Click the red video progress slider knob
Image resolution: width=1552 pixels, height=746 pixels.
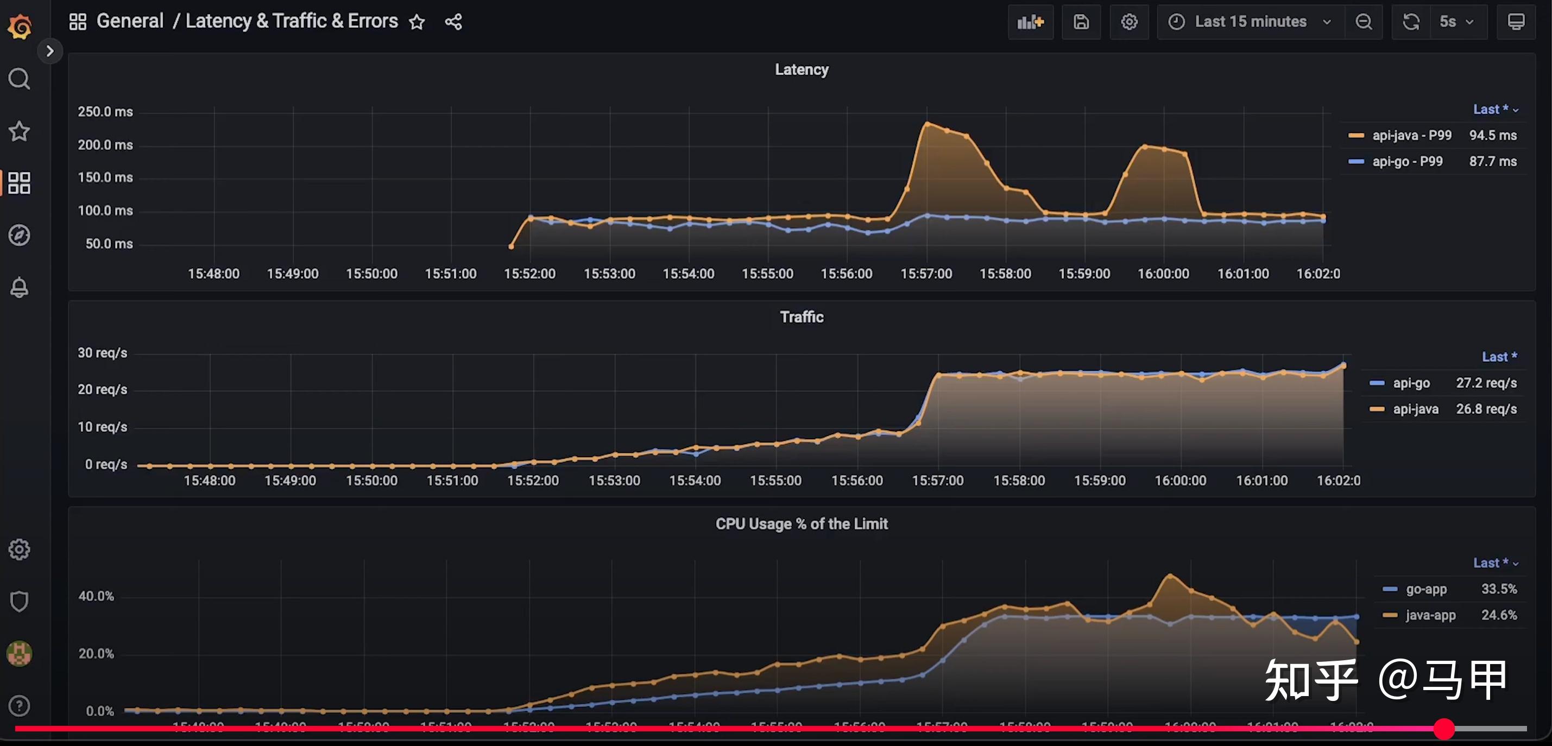point(1443,729)
